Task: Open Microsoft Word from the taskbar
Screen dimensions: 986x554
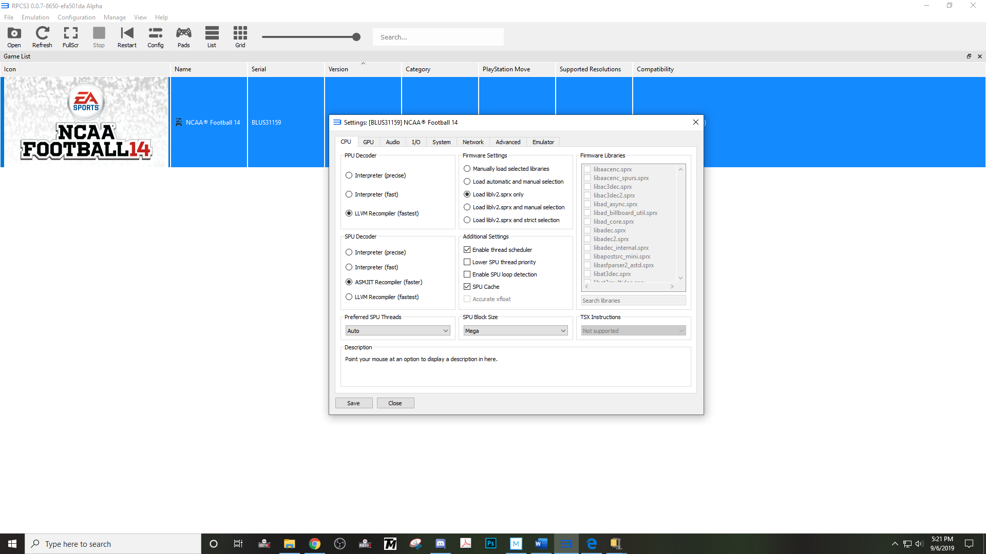Action: [541, 544]
